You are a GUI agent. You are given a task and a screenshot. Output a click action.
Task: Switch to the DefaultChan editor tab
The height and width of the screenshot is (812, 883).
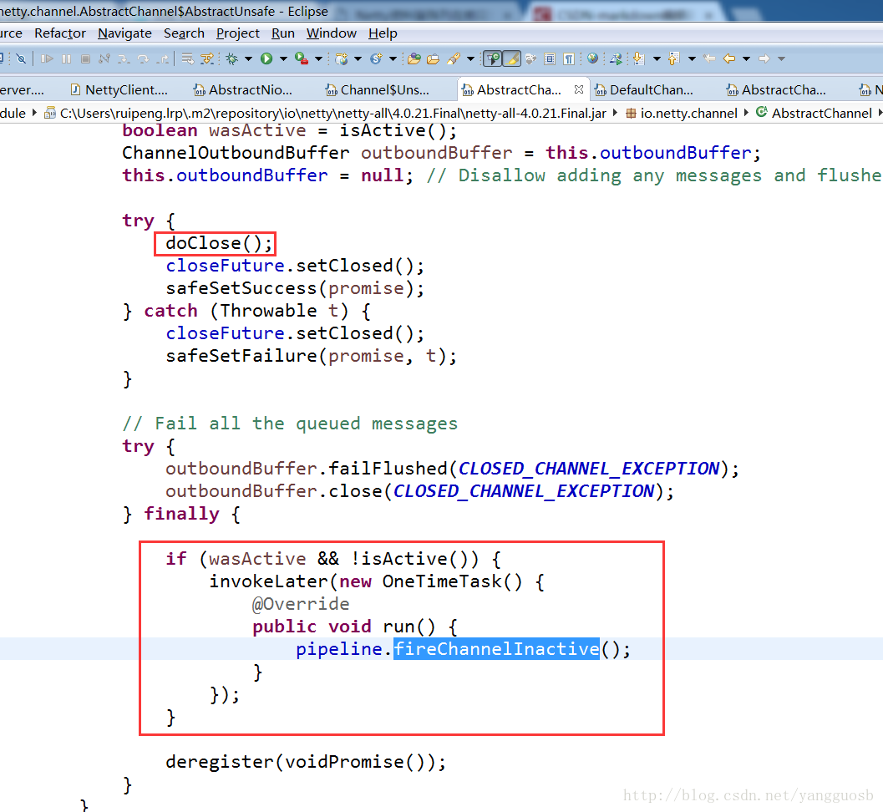(644, 89)
